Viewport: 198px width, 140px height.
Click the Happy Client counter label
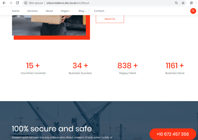pyautogui.click(x=127, y=73)
